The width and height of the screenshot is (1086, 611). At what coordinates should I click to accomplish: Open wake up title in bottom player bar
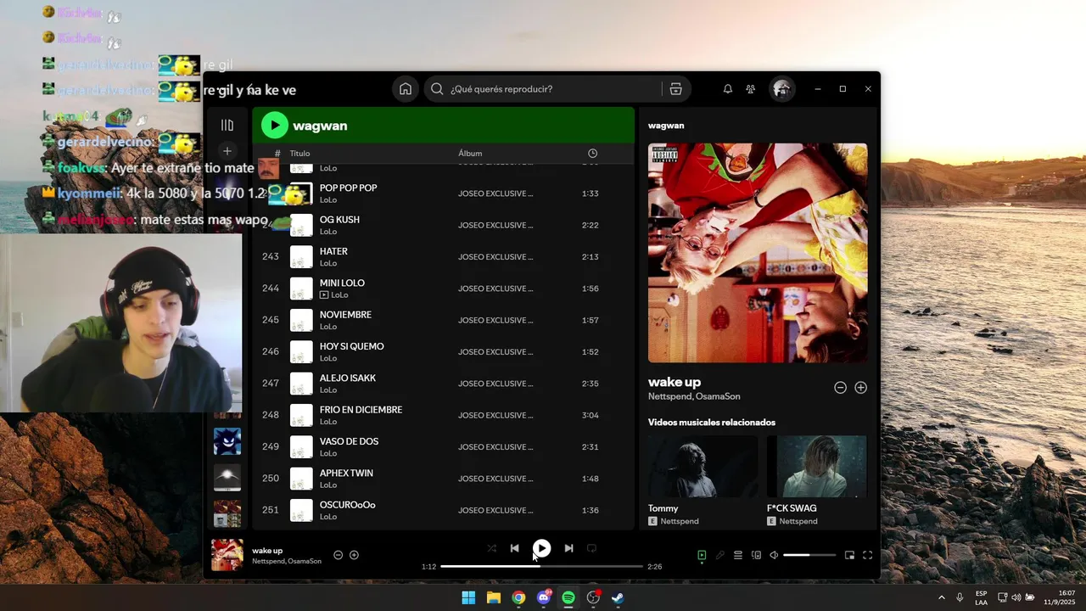267,551
